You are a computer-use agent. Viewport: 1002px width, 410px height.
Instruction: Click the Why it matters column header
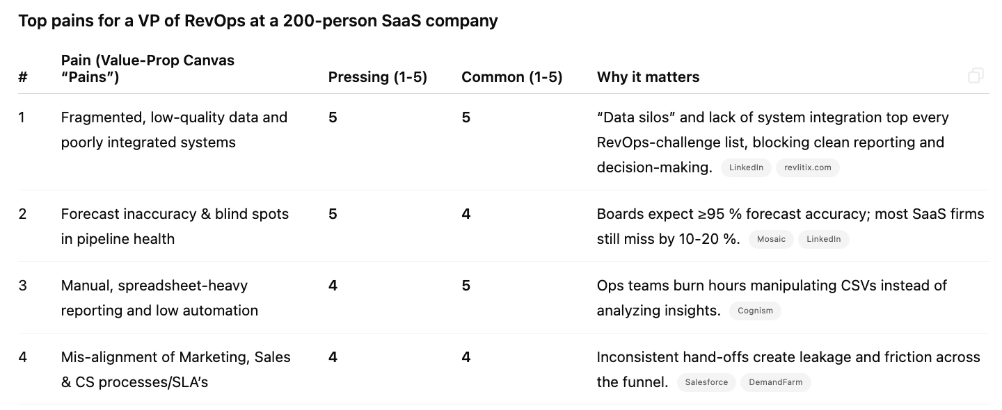(x=648, y=77)
